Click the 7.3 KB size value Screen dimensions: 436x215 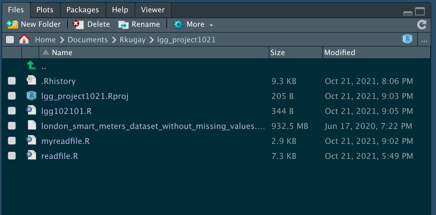pos(284,156)
